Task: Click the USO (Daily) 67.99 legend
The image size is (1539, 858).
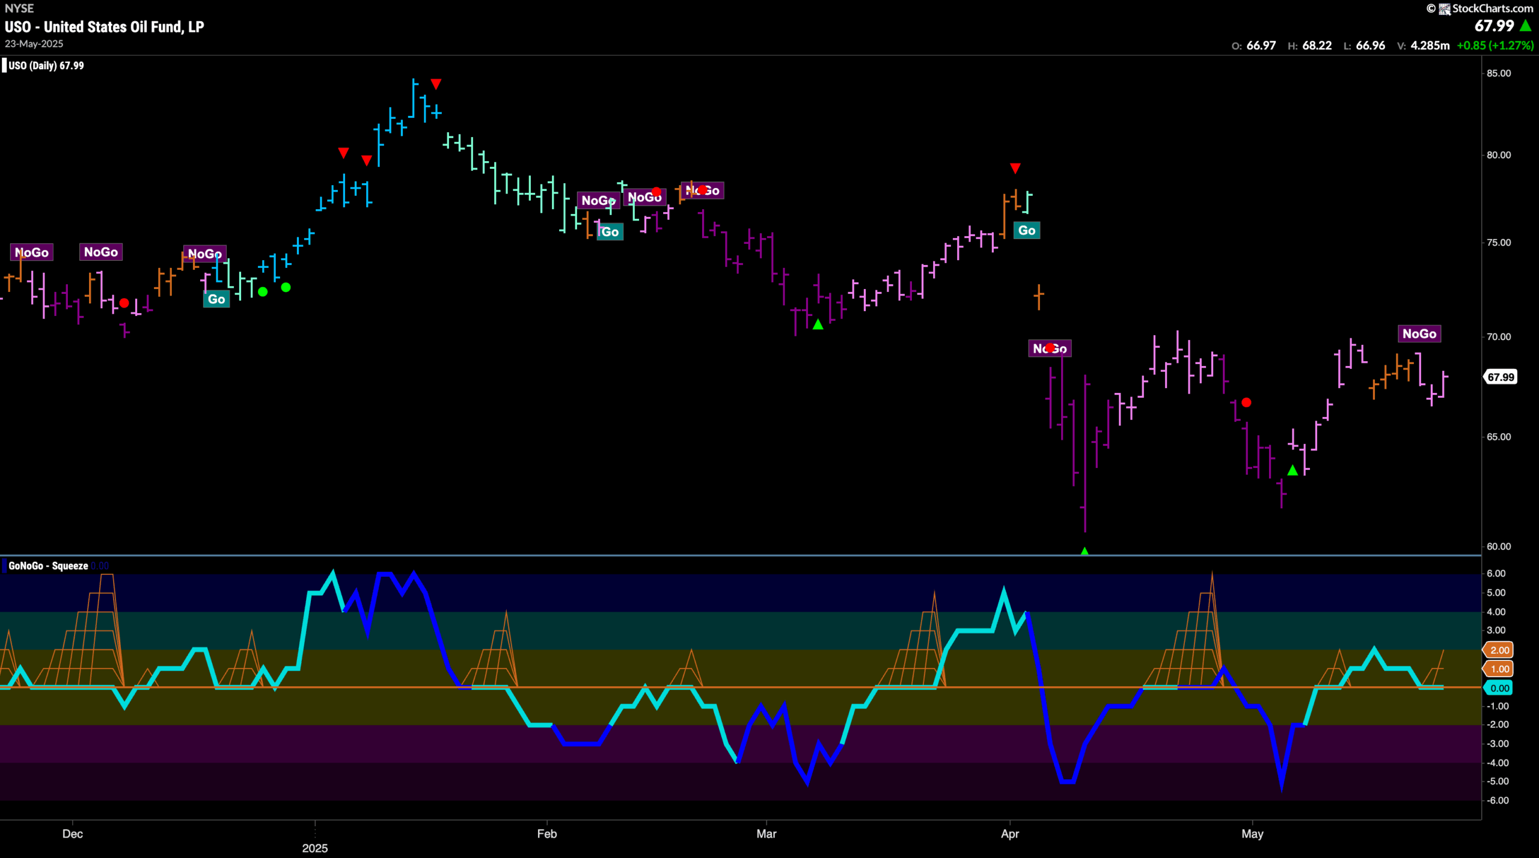Action: tap(46, 65)
